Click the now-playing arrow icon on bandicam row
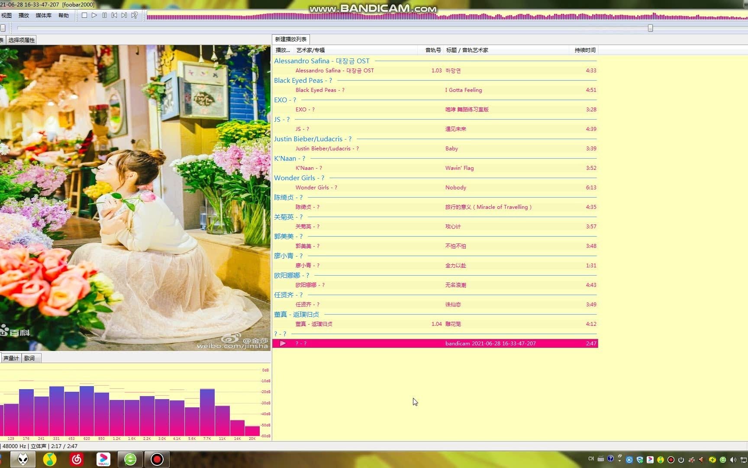The height and width of the screenshot is (468, 748). coord(283,343)
